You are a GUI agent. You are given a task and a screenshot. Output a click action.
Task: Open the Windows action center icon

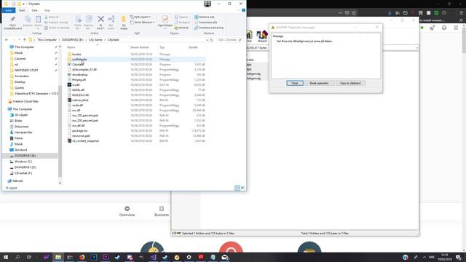[459, 257]
